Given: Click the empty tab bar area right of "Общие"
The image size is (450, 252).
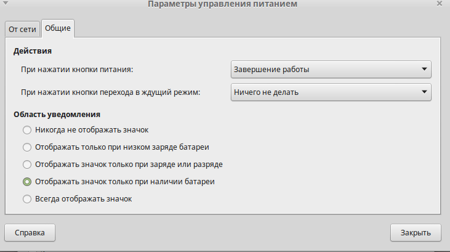Looking at the screenshot, I should point(259,28).
